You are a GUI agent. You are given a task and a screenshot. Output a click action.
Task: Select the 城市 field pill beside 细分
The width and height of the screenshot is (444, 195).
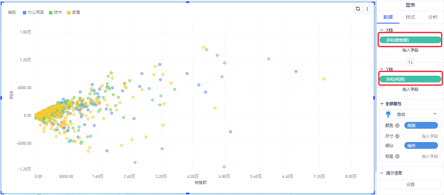421,145
